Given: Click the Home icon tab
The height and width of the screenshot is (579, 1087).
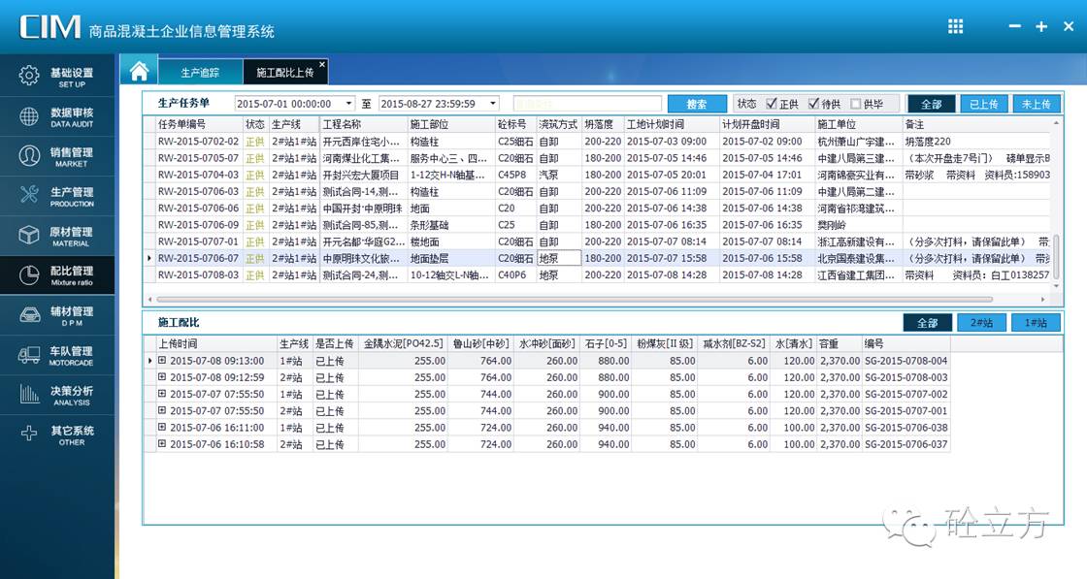Looking at the screenshot, I should tap(140, 71).
